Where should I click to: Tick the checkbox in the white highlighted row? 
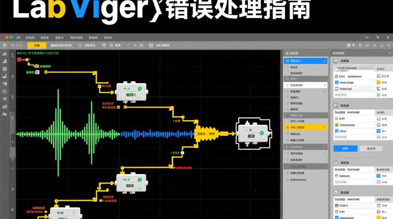(287, 85)
